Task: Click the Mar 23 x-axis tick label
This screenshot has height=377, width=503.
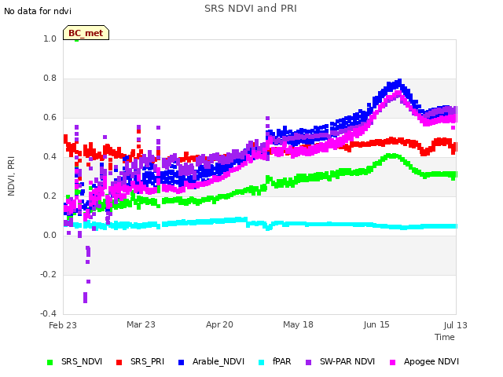Action: [141, 324]
